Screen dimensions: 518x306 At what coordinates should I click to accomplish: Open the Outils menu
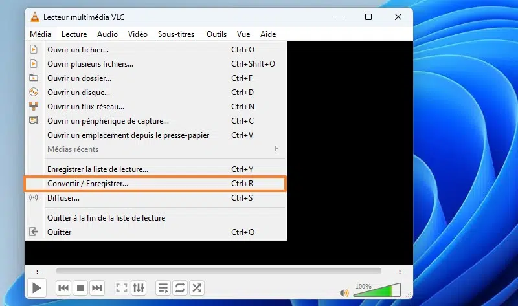tap(216, 34)
